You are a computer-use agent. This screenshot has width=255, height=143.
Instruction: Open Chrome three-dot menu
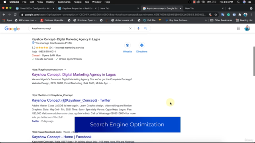[251, 15]
